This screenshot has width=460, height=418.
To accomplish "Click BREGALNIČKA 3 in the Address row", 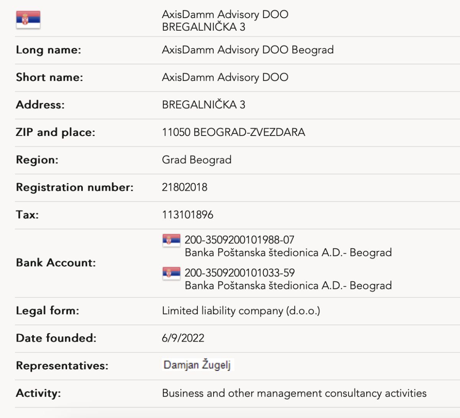I will pyautogui.click(x=204, y=105).
